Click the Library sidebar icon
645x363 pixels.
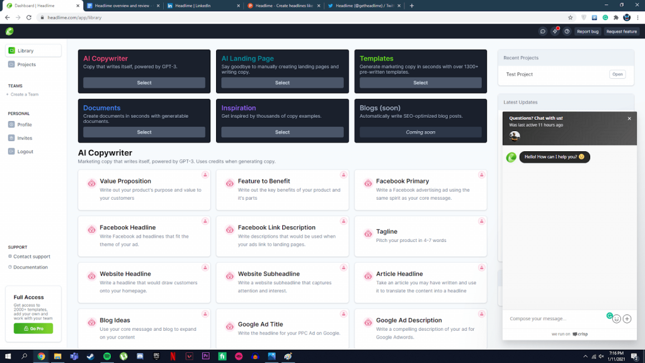click(11, 50)
